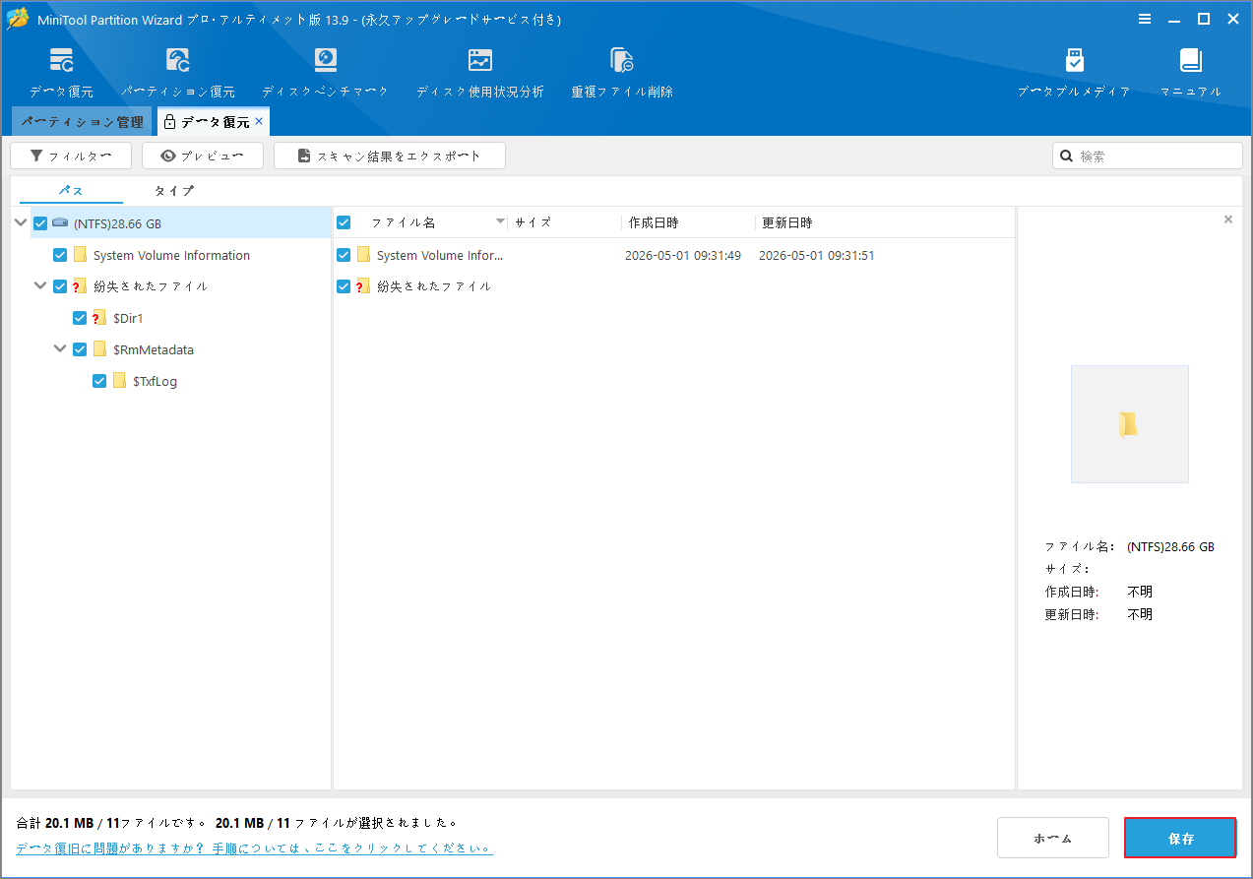This screenshot has width=1253, height=879.
Task: Click creation date 2026-05-01 09:31:49
Action: 683,255
